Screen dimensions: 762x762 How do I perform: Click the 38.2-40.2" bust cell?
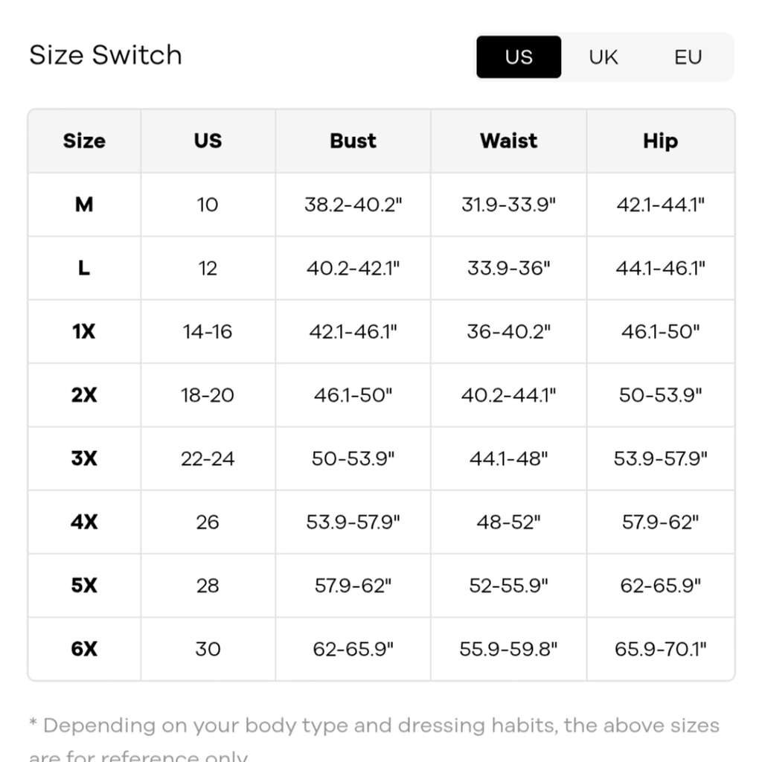(x=353, y=205)
